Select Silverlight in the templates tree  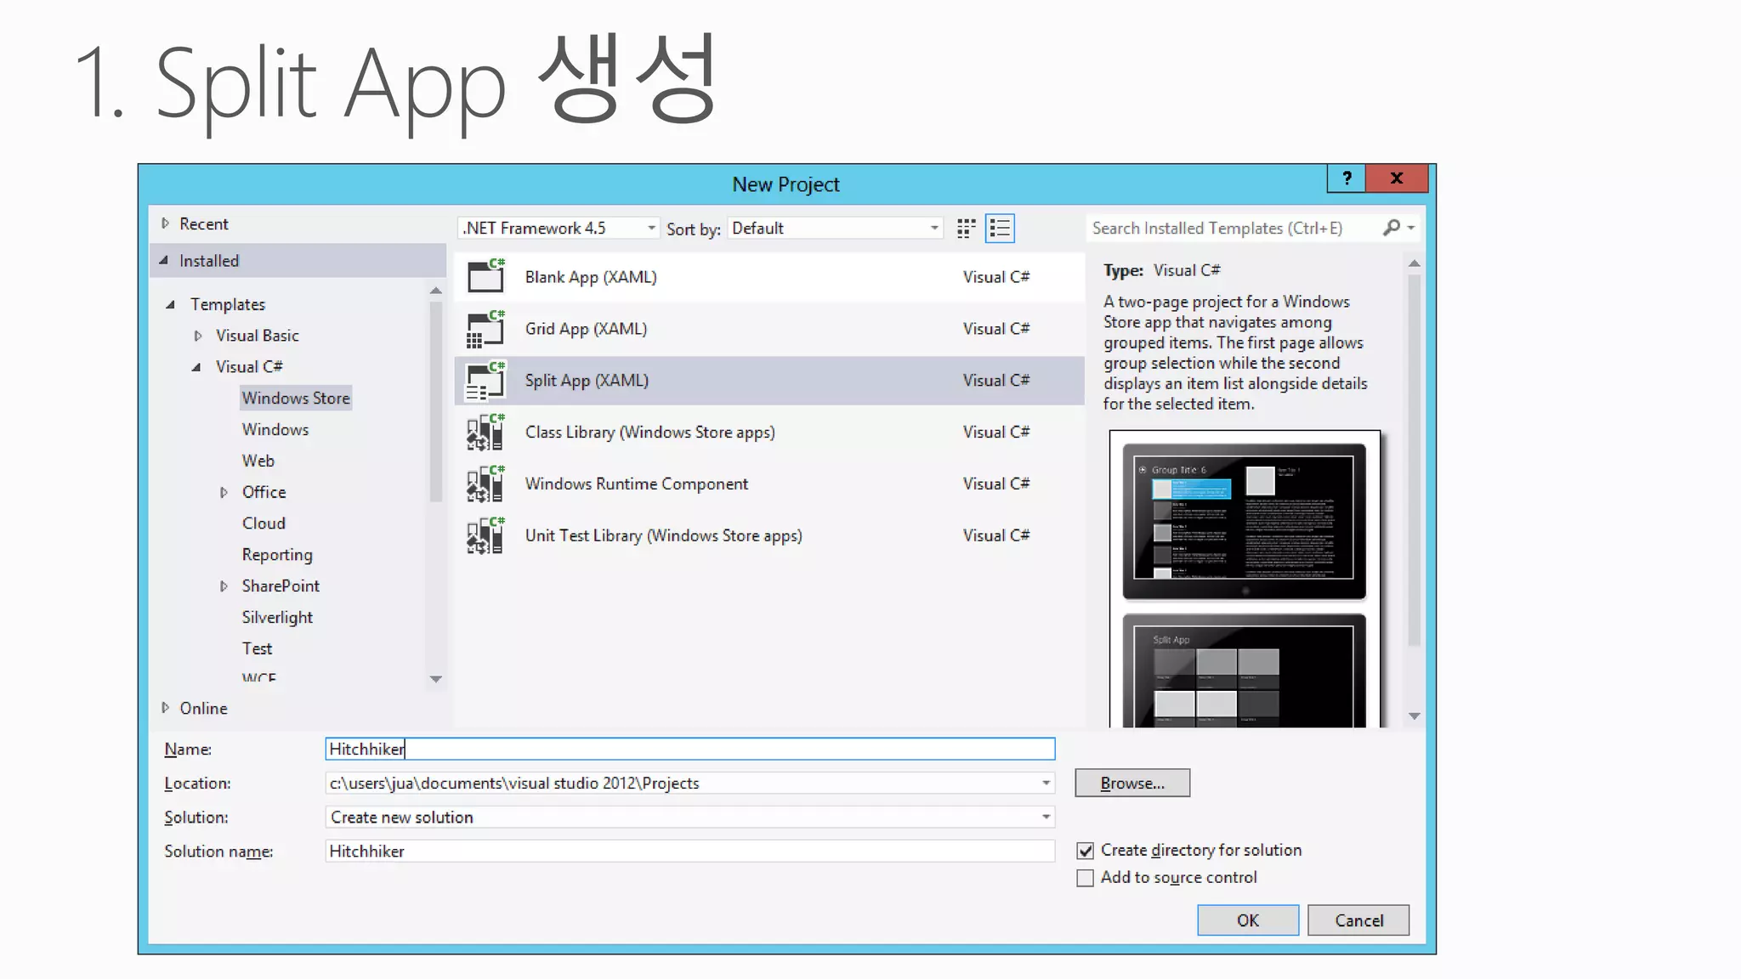click(277, 618)
